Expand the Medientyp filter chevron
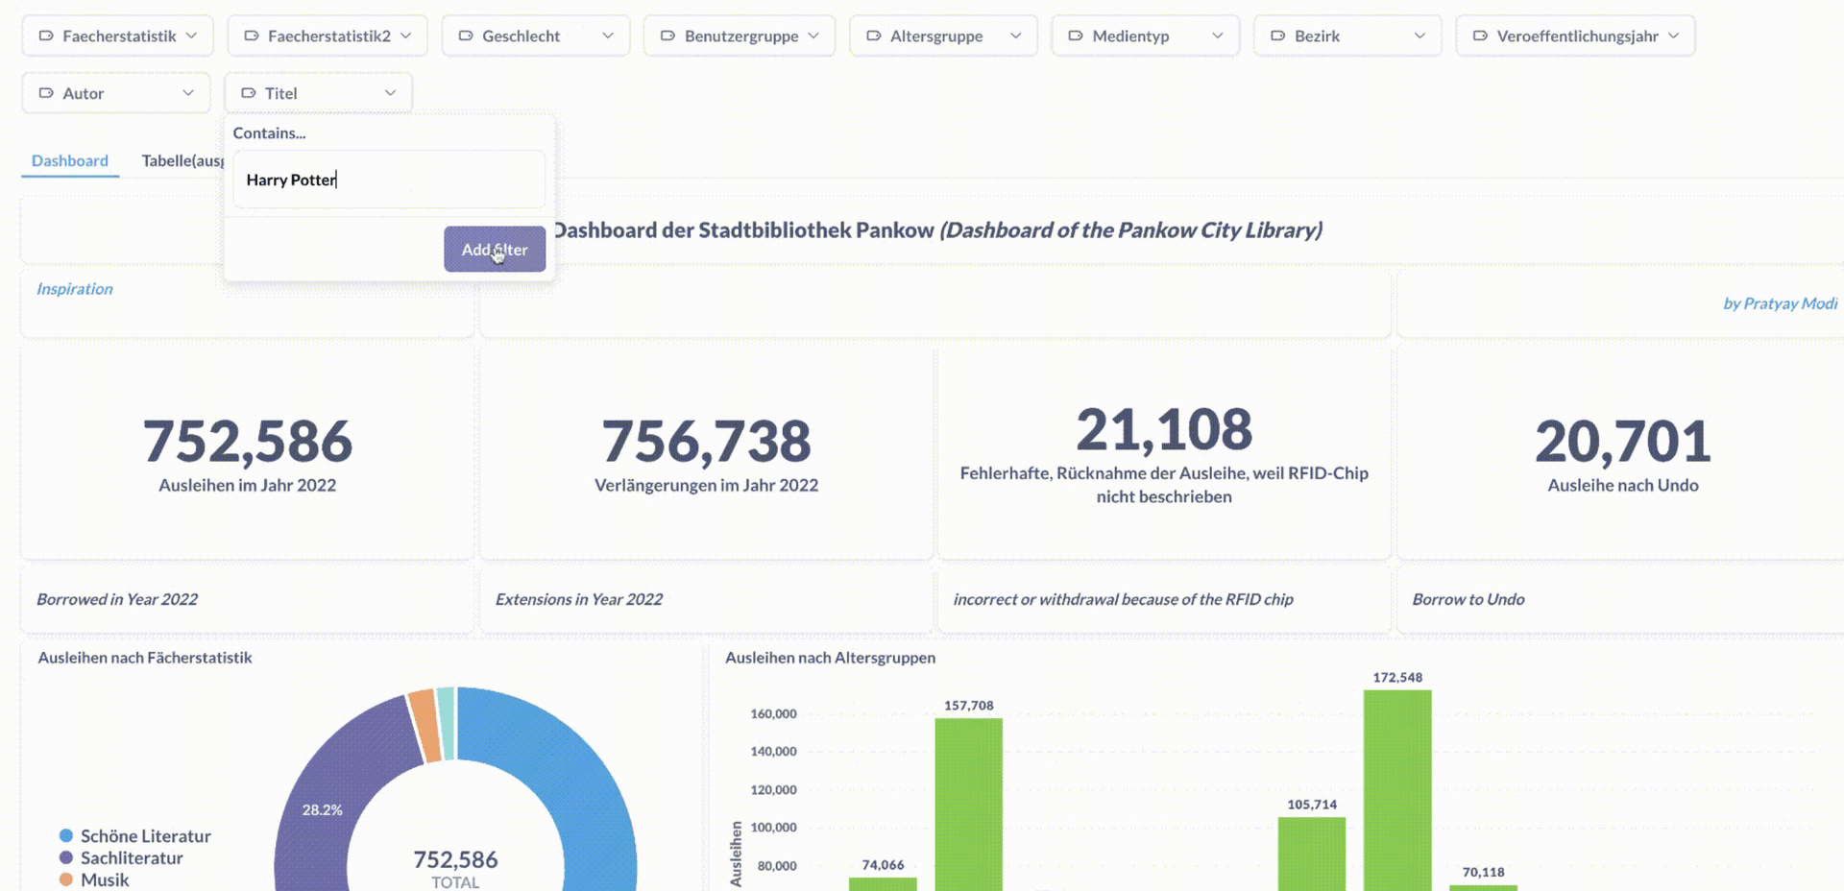This screenshot has height=891, width=1844. point(1217,36)
